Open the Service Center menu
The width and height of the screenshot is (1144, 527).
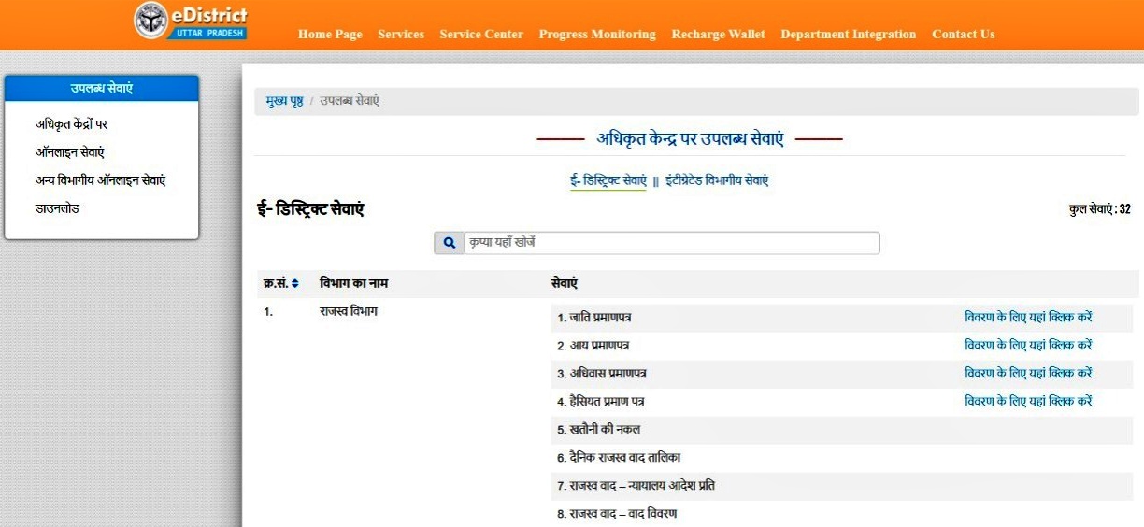click(x=481, y=34)
